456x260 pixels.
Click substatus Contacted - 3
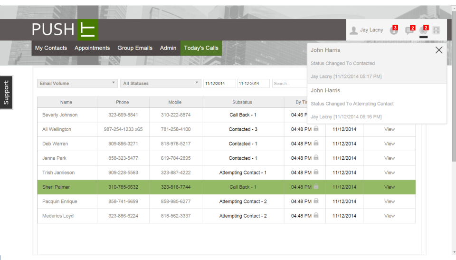pos(243,129)
